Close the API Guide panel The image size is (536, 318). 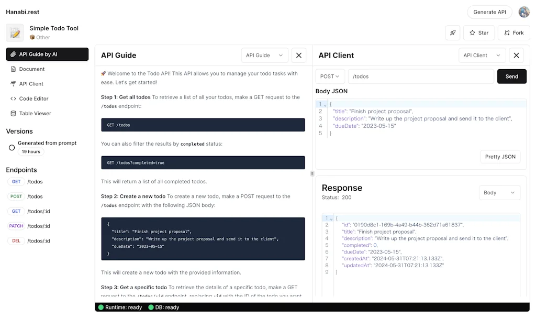pyautogui.click(x=298, y=55)
